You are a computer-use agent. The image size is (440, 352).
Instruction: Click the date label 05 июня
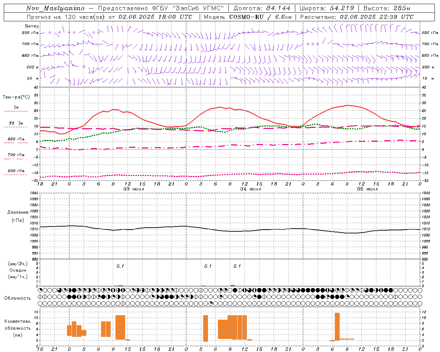[x=367, y=189]
